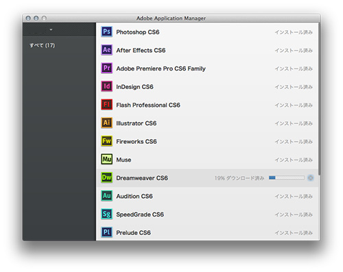Select the すべて (17) sidebar category
This screenshot has width=343, height=272.
43,45
